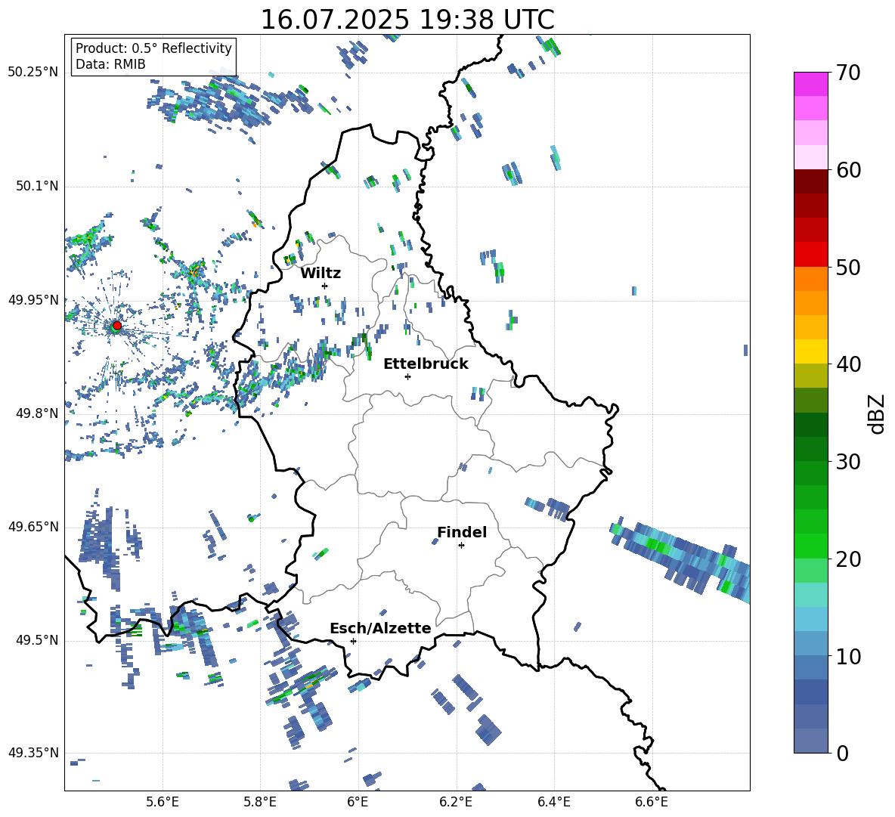The width and height of the screenshot is (895, 817).
Task: Pick the yellow colorbar swatch at 40 dBZ
Action: click(810, 351)
